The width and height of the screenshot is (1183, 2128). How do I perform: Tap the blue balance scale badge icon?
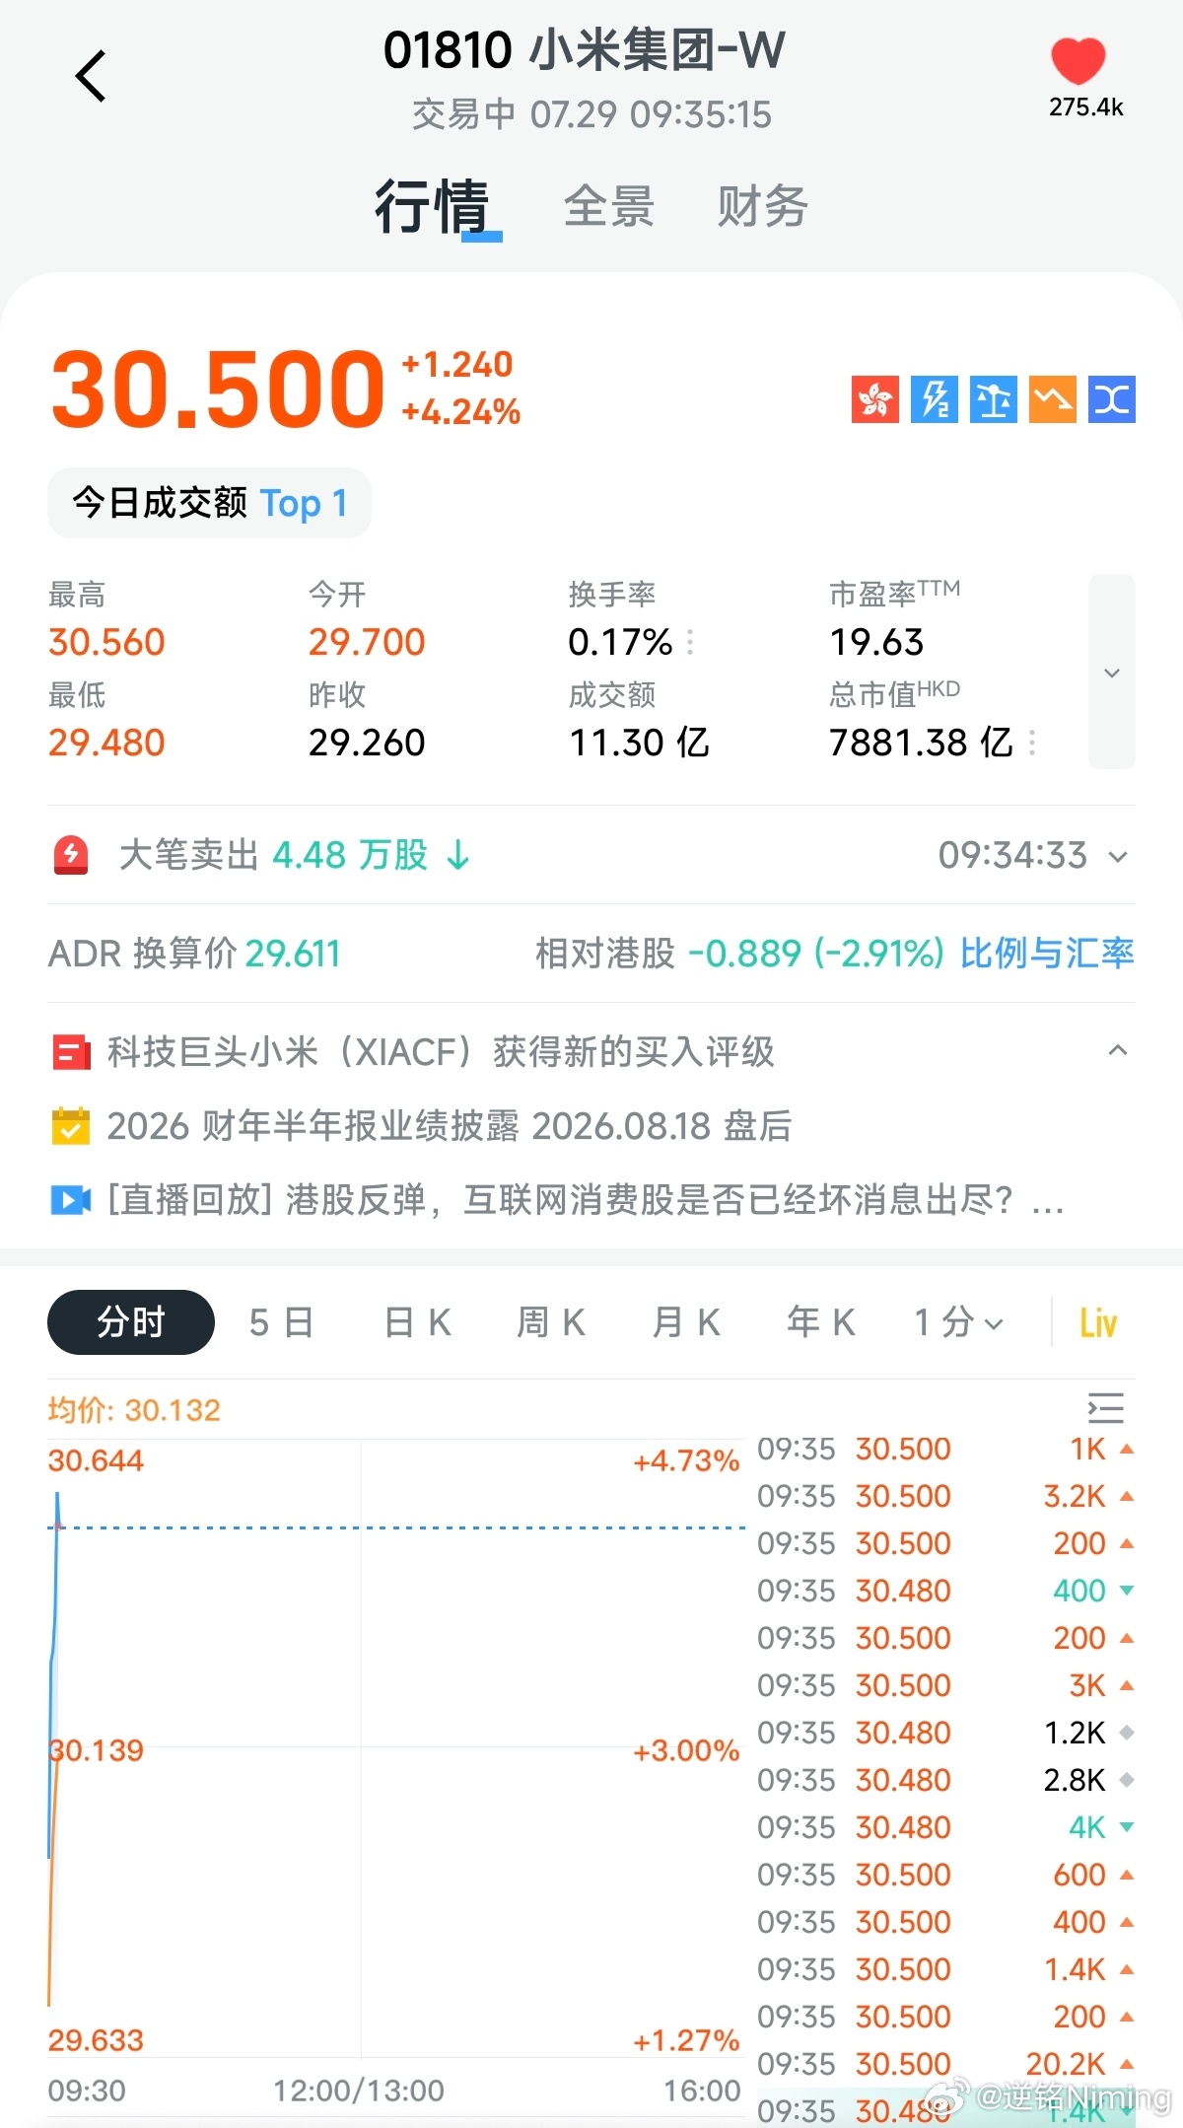click(994, 399)
